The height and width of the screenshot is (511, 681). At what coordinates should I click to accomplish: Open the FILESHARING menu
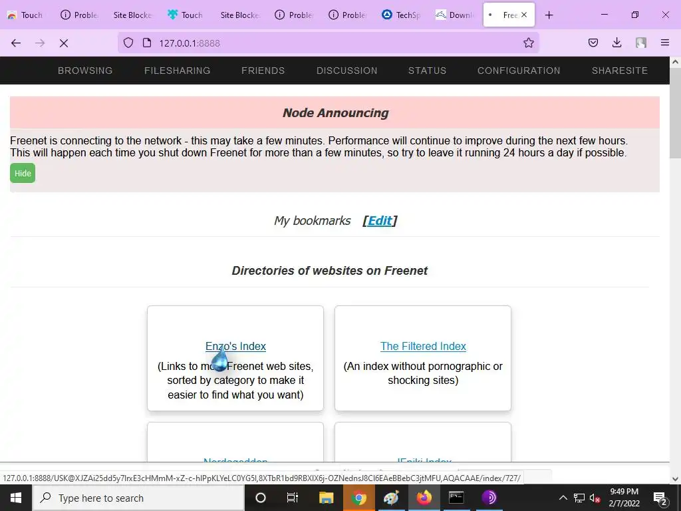(x=177, y=71)
